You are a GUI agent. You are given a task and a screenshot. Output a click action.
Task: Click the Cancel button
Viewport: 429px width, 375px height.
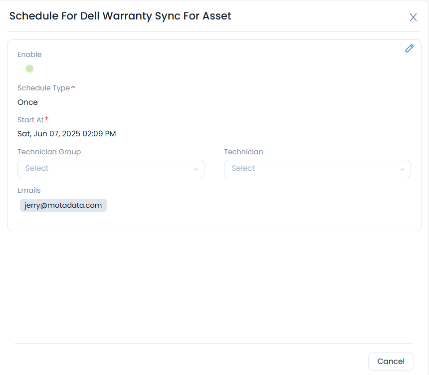[391, 362]
